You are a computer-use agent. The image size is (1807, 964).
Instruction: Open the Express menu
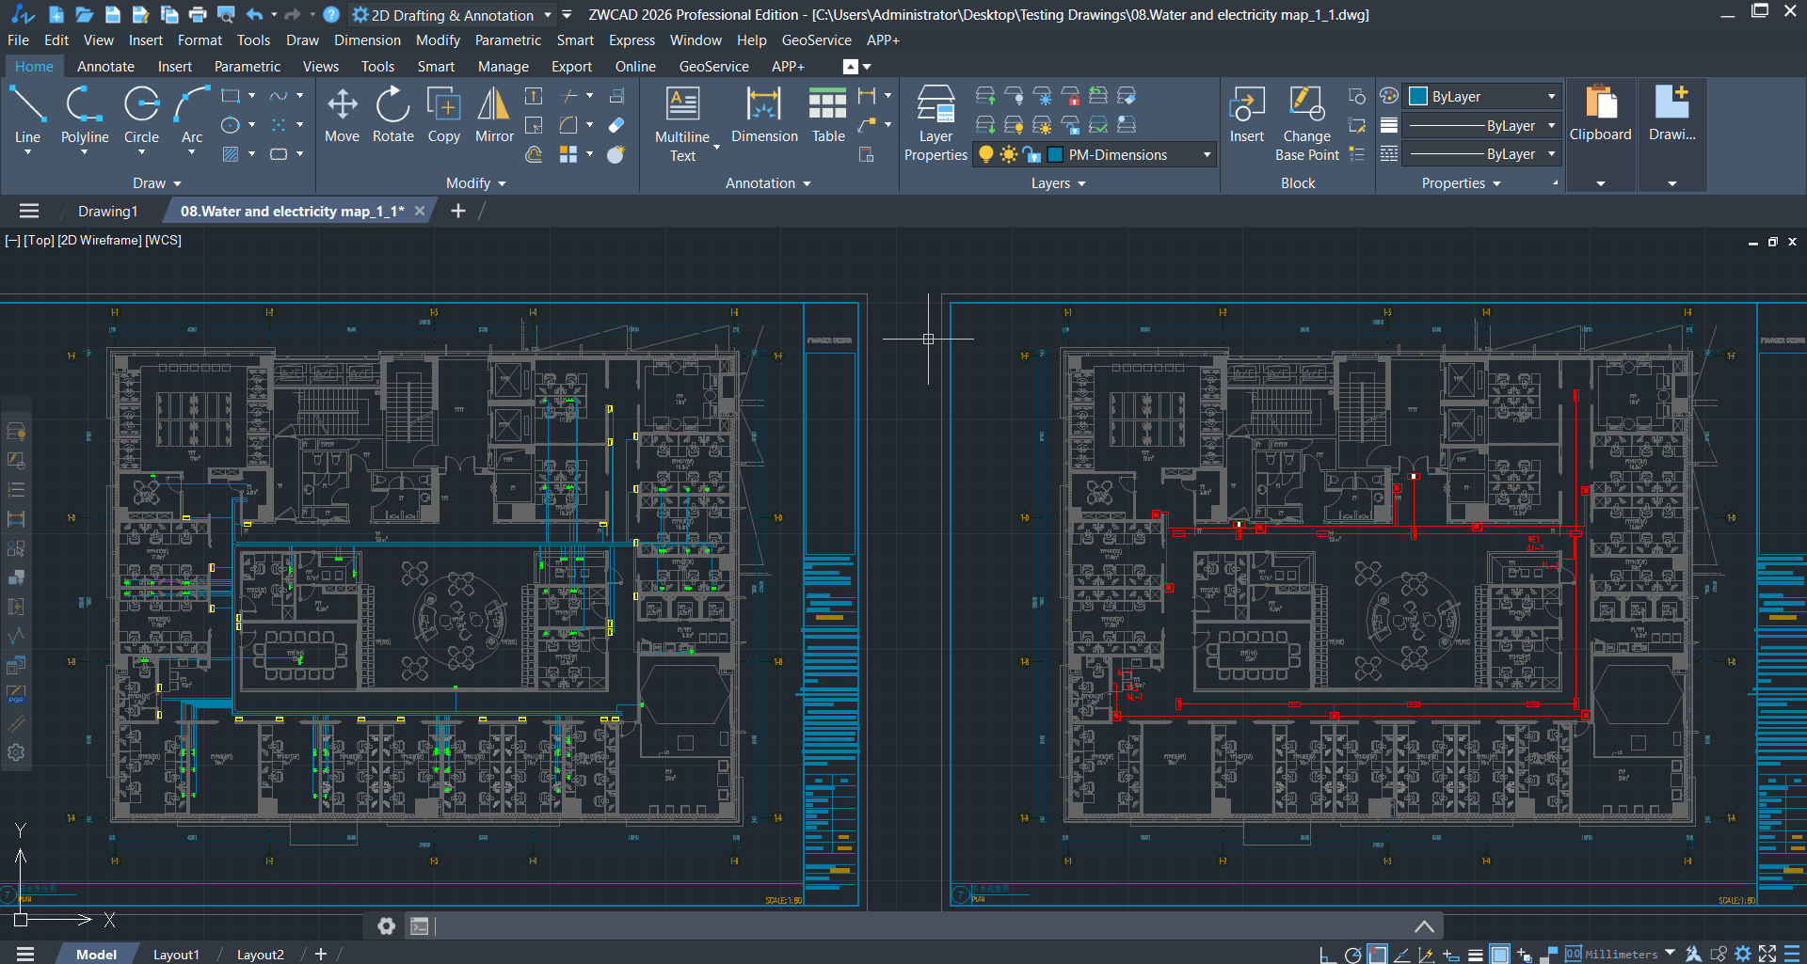[x=631, y=40]
